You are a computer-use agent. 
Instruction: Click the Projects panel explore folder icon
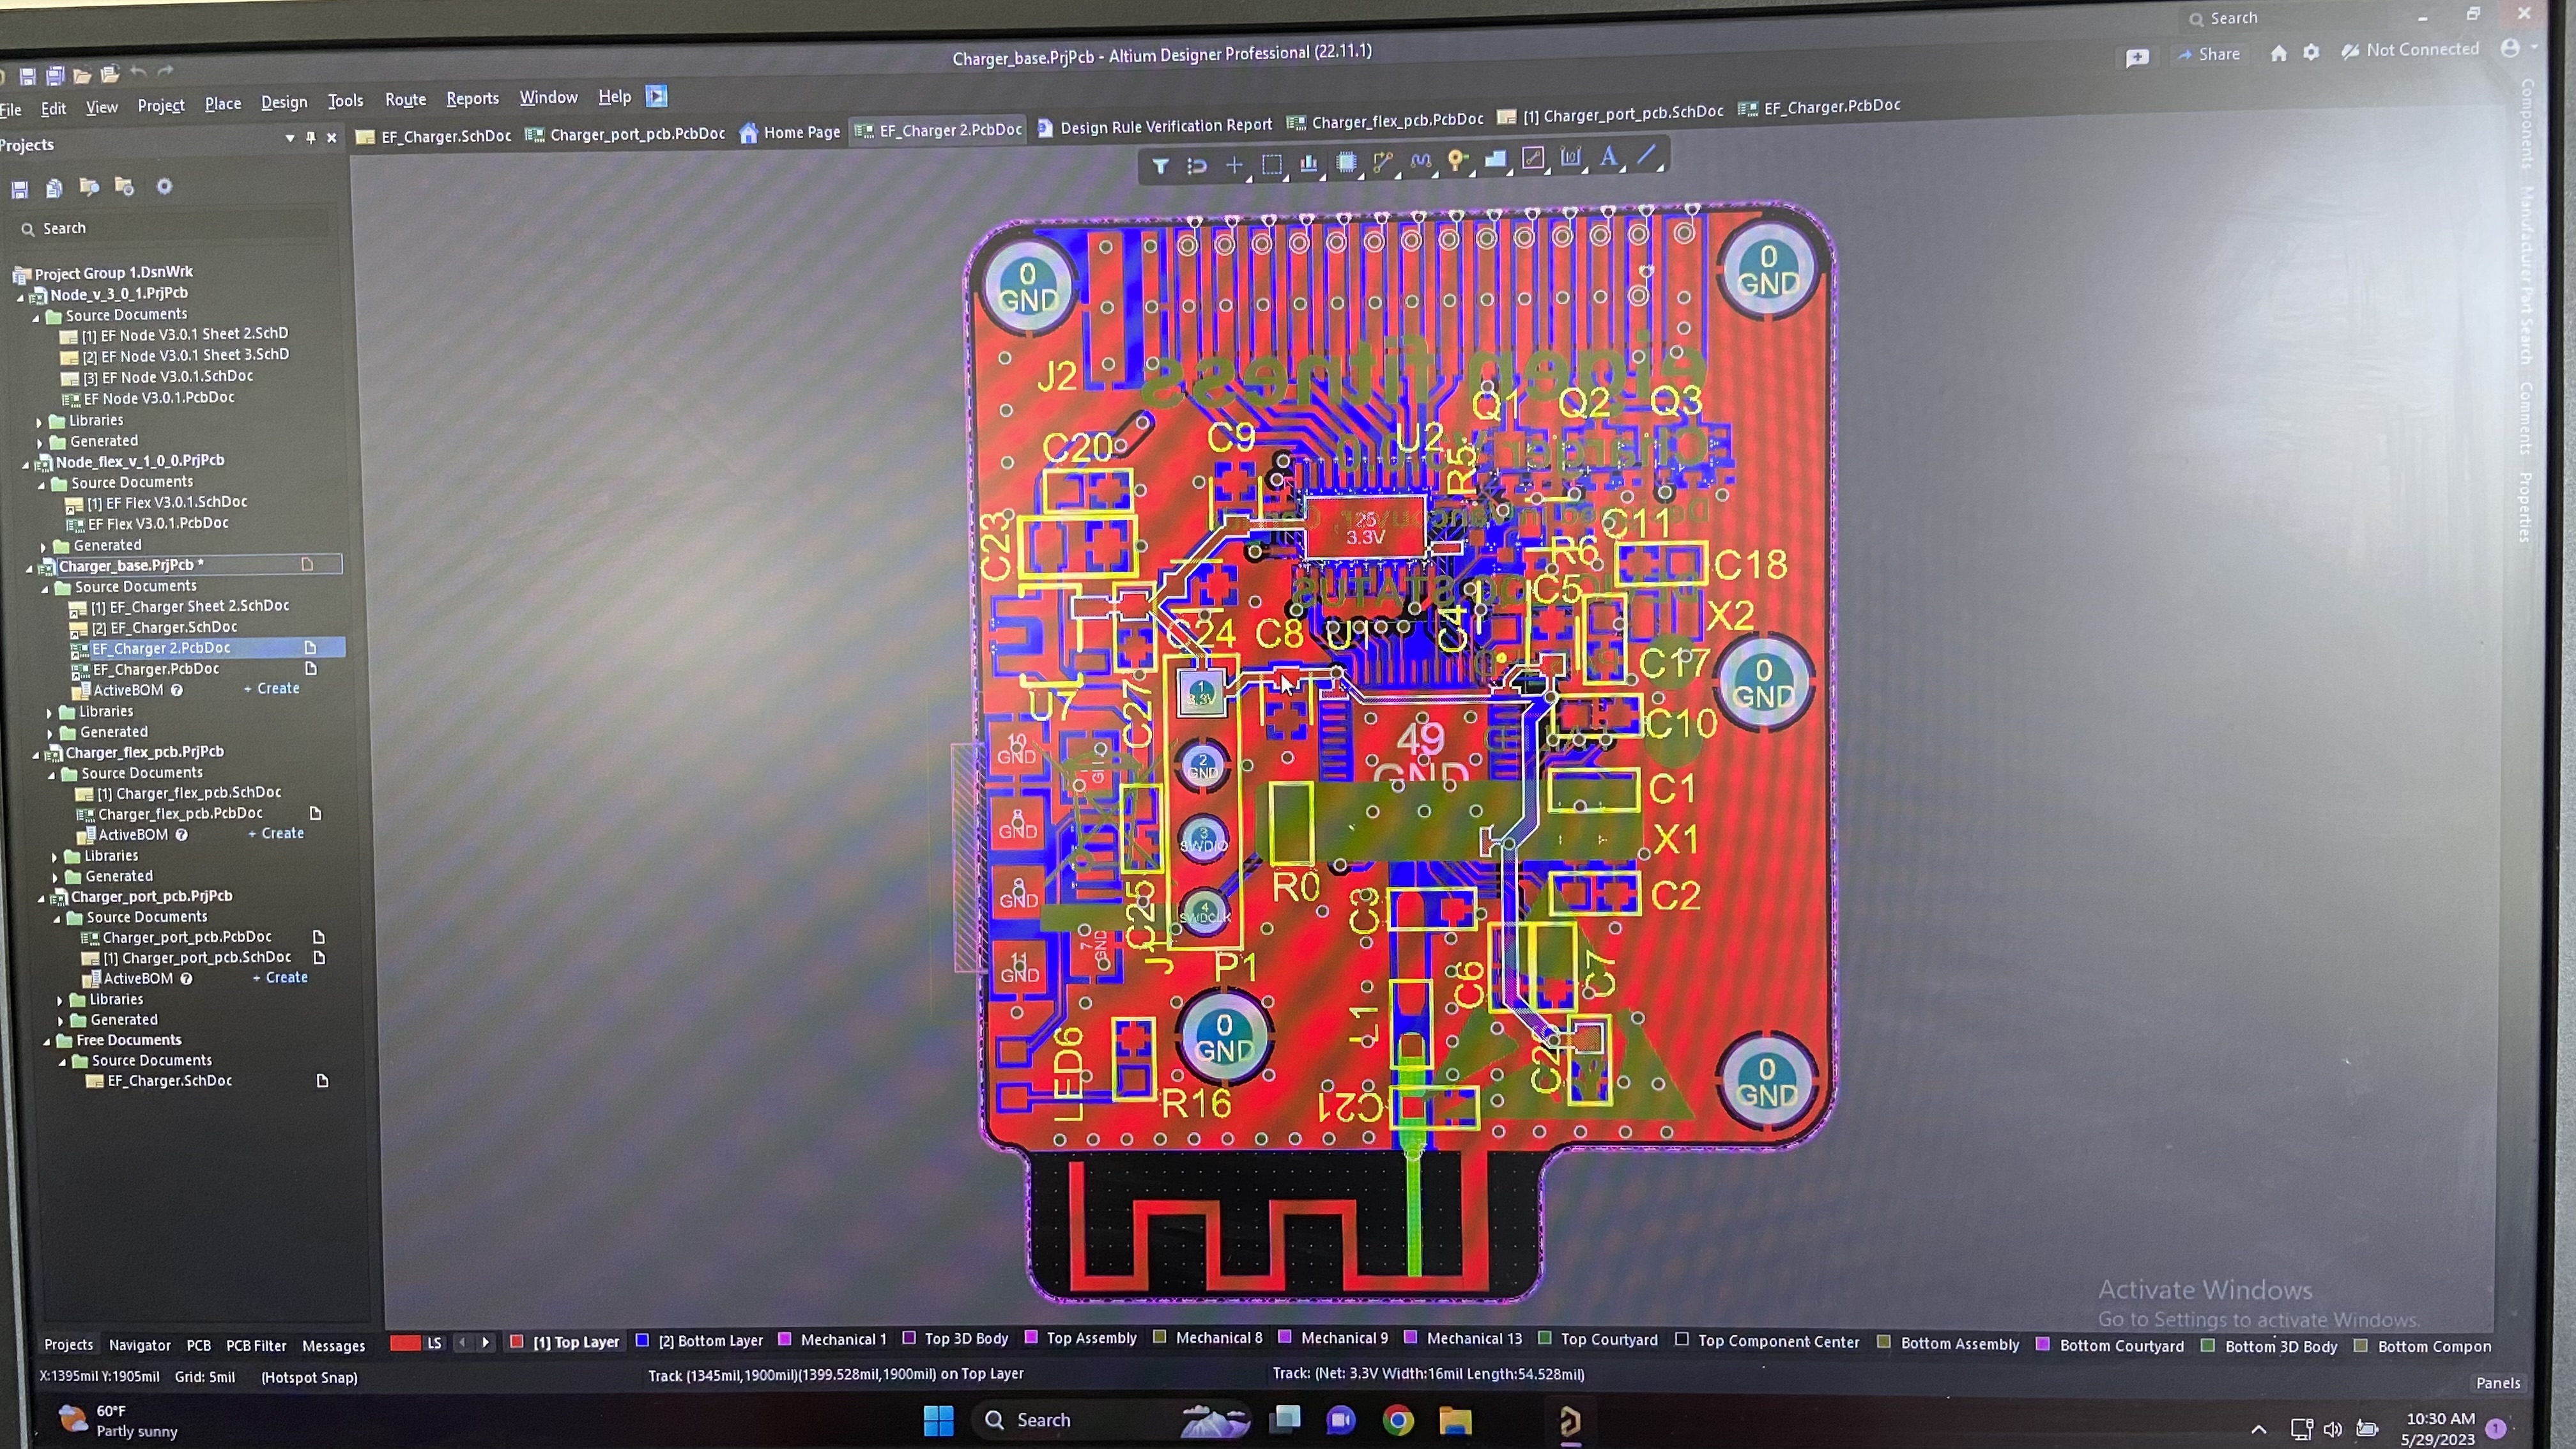pos(89,187)
